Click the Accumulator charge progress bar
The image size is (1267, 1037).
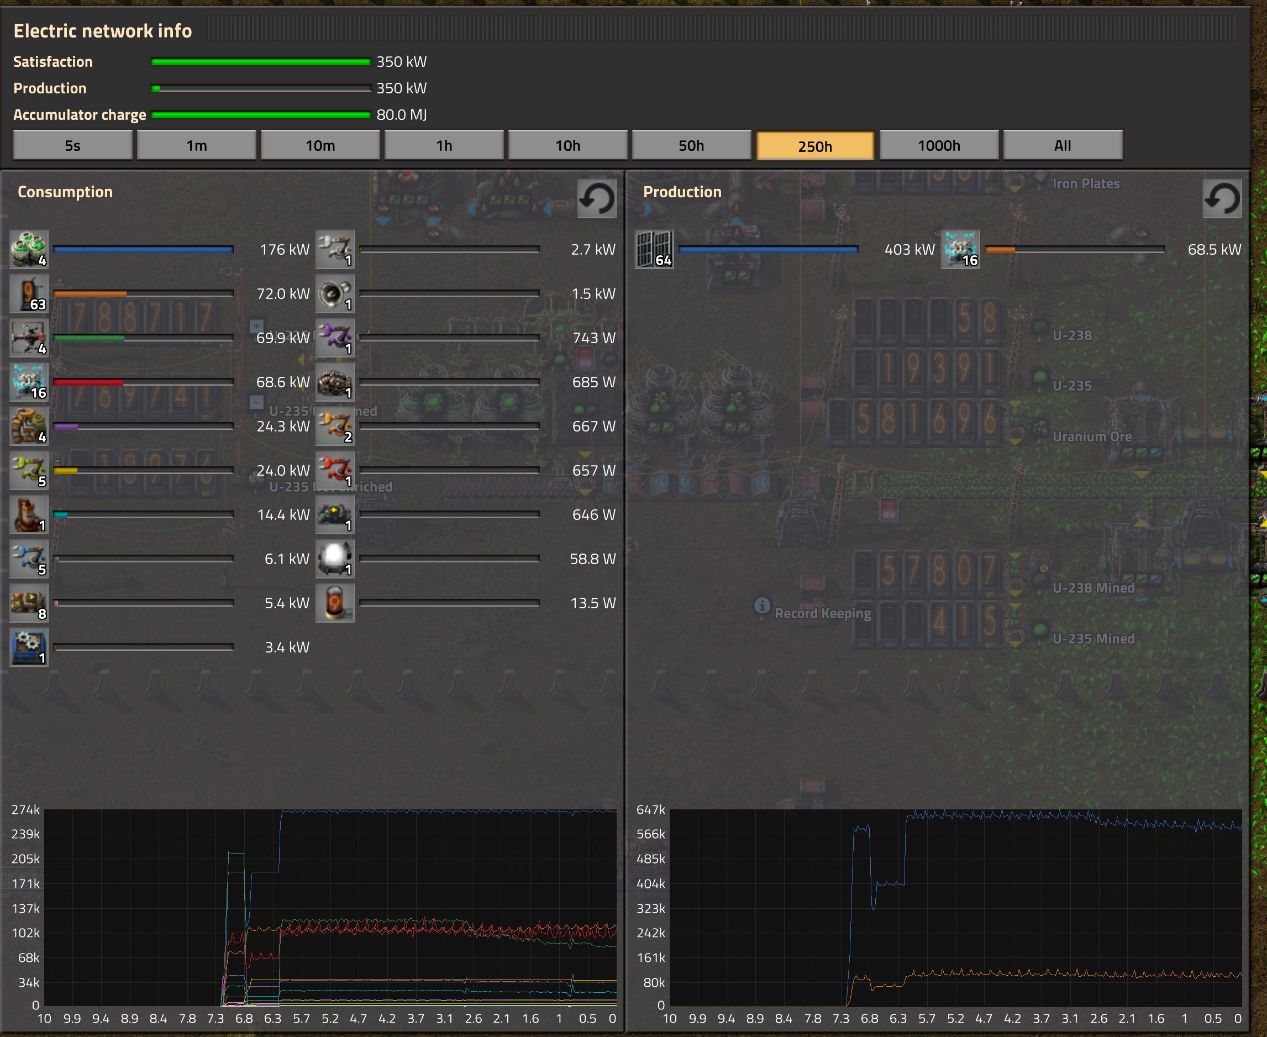click(261, 115)
